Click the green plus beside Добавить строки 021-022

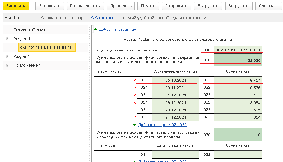pyautogui.click(x=134, y=125)
